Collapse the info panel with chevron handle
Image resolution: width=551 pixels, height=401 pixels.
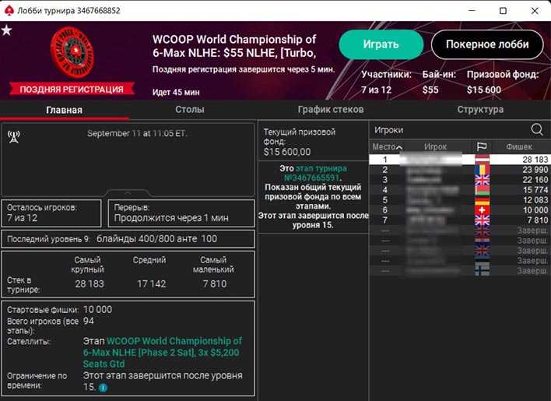[x=128, y=193]
